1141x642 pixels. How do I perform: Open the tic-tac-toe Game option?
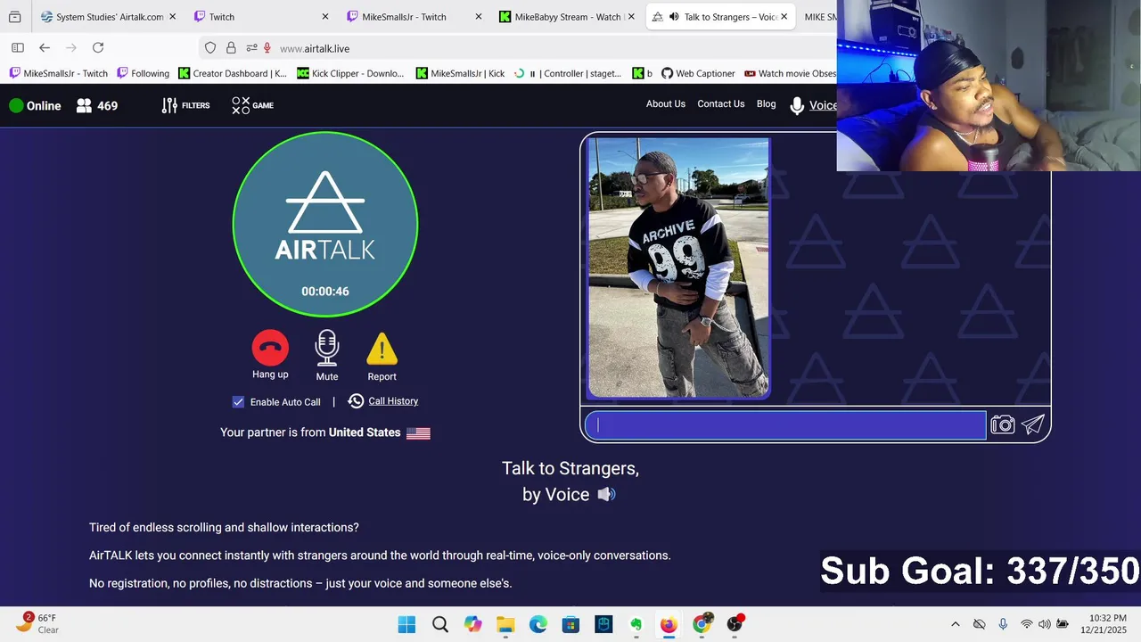tap(252, 105)
